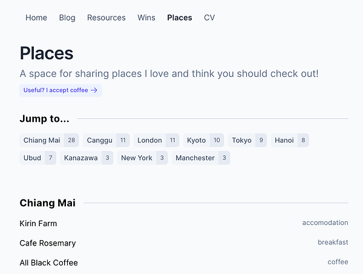Jump to the Chiang Mai section
The image size is (363, 274).
point(50,140)
